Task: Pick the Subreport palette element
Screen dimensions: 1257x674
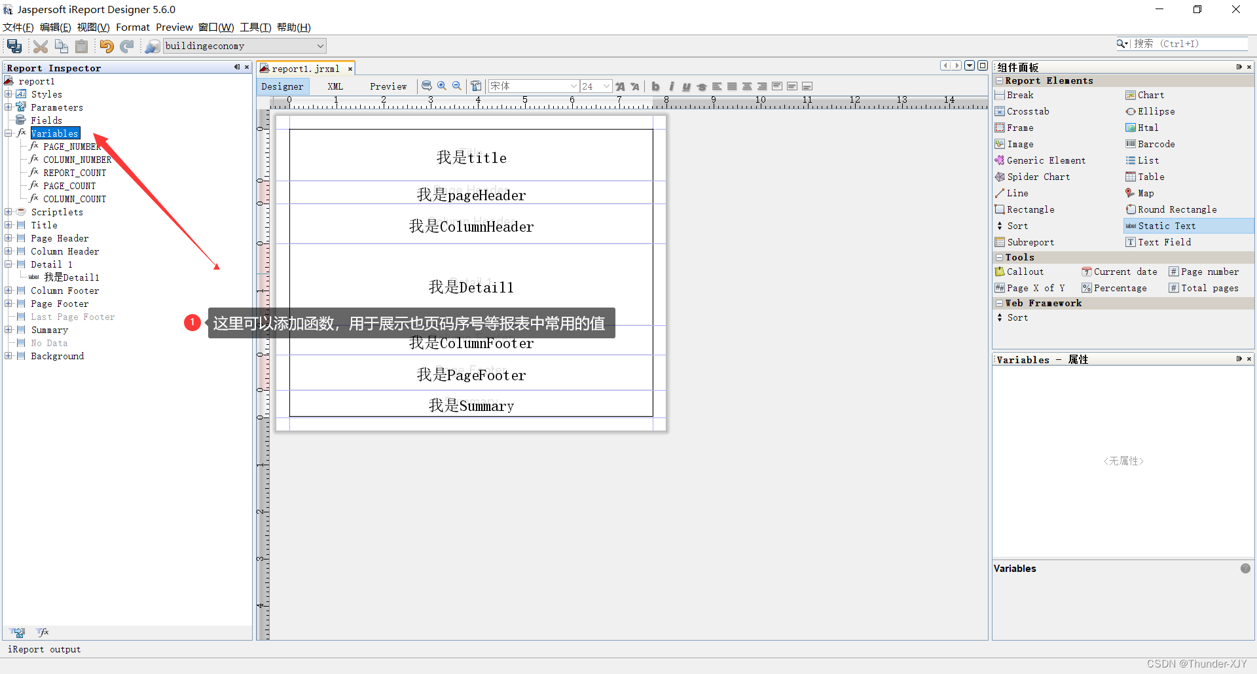Action: [x=1030, y=242]
